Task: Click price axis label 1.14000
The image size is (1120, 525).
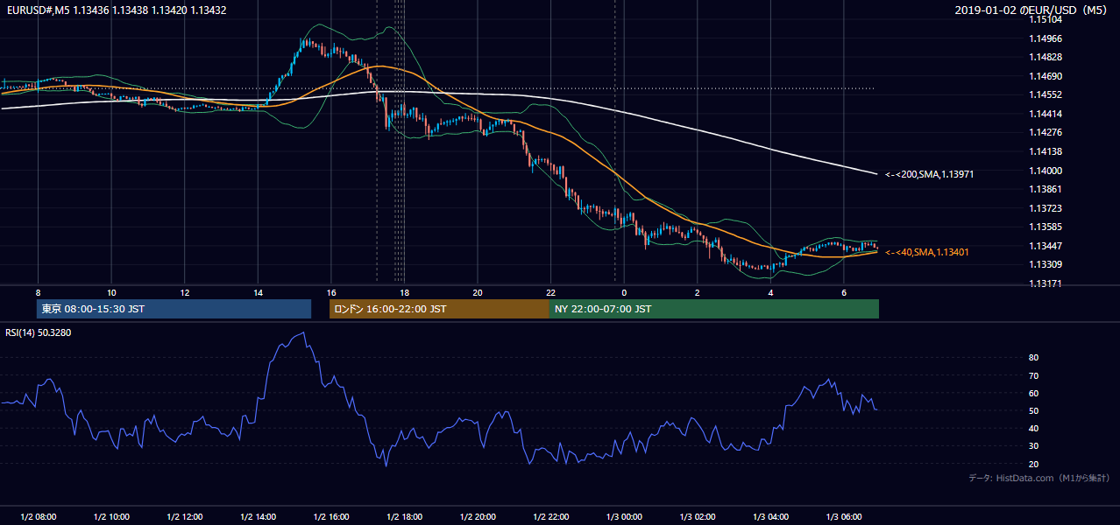Action: 1046,171
